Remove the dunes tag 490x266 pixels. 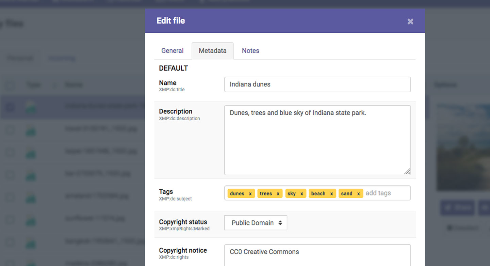(250, 194)
